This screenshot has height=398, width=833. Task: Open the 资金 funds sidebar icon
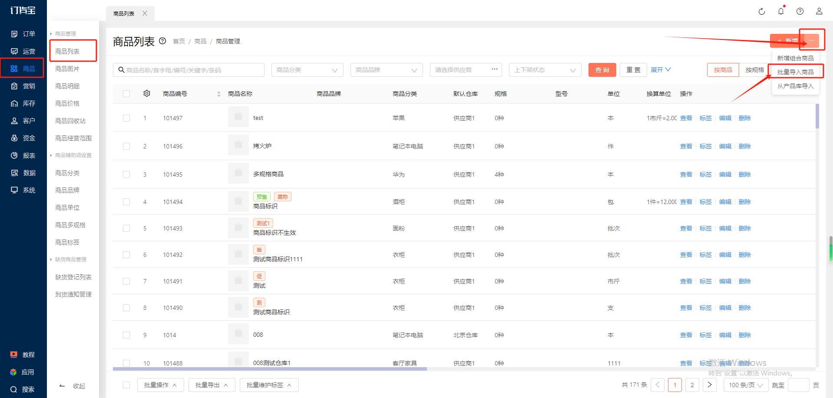14,138
